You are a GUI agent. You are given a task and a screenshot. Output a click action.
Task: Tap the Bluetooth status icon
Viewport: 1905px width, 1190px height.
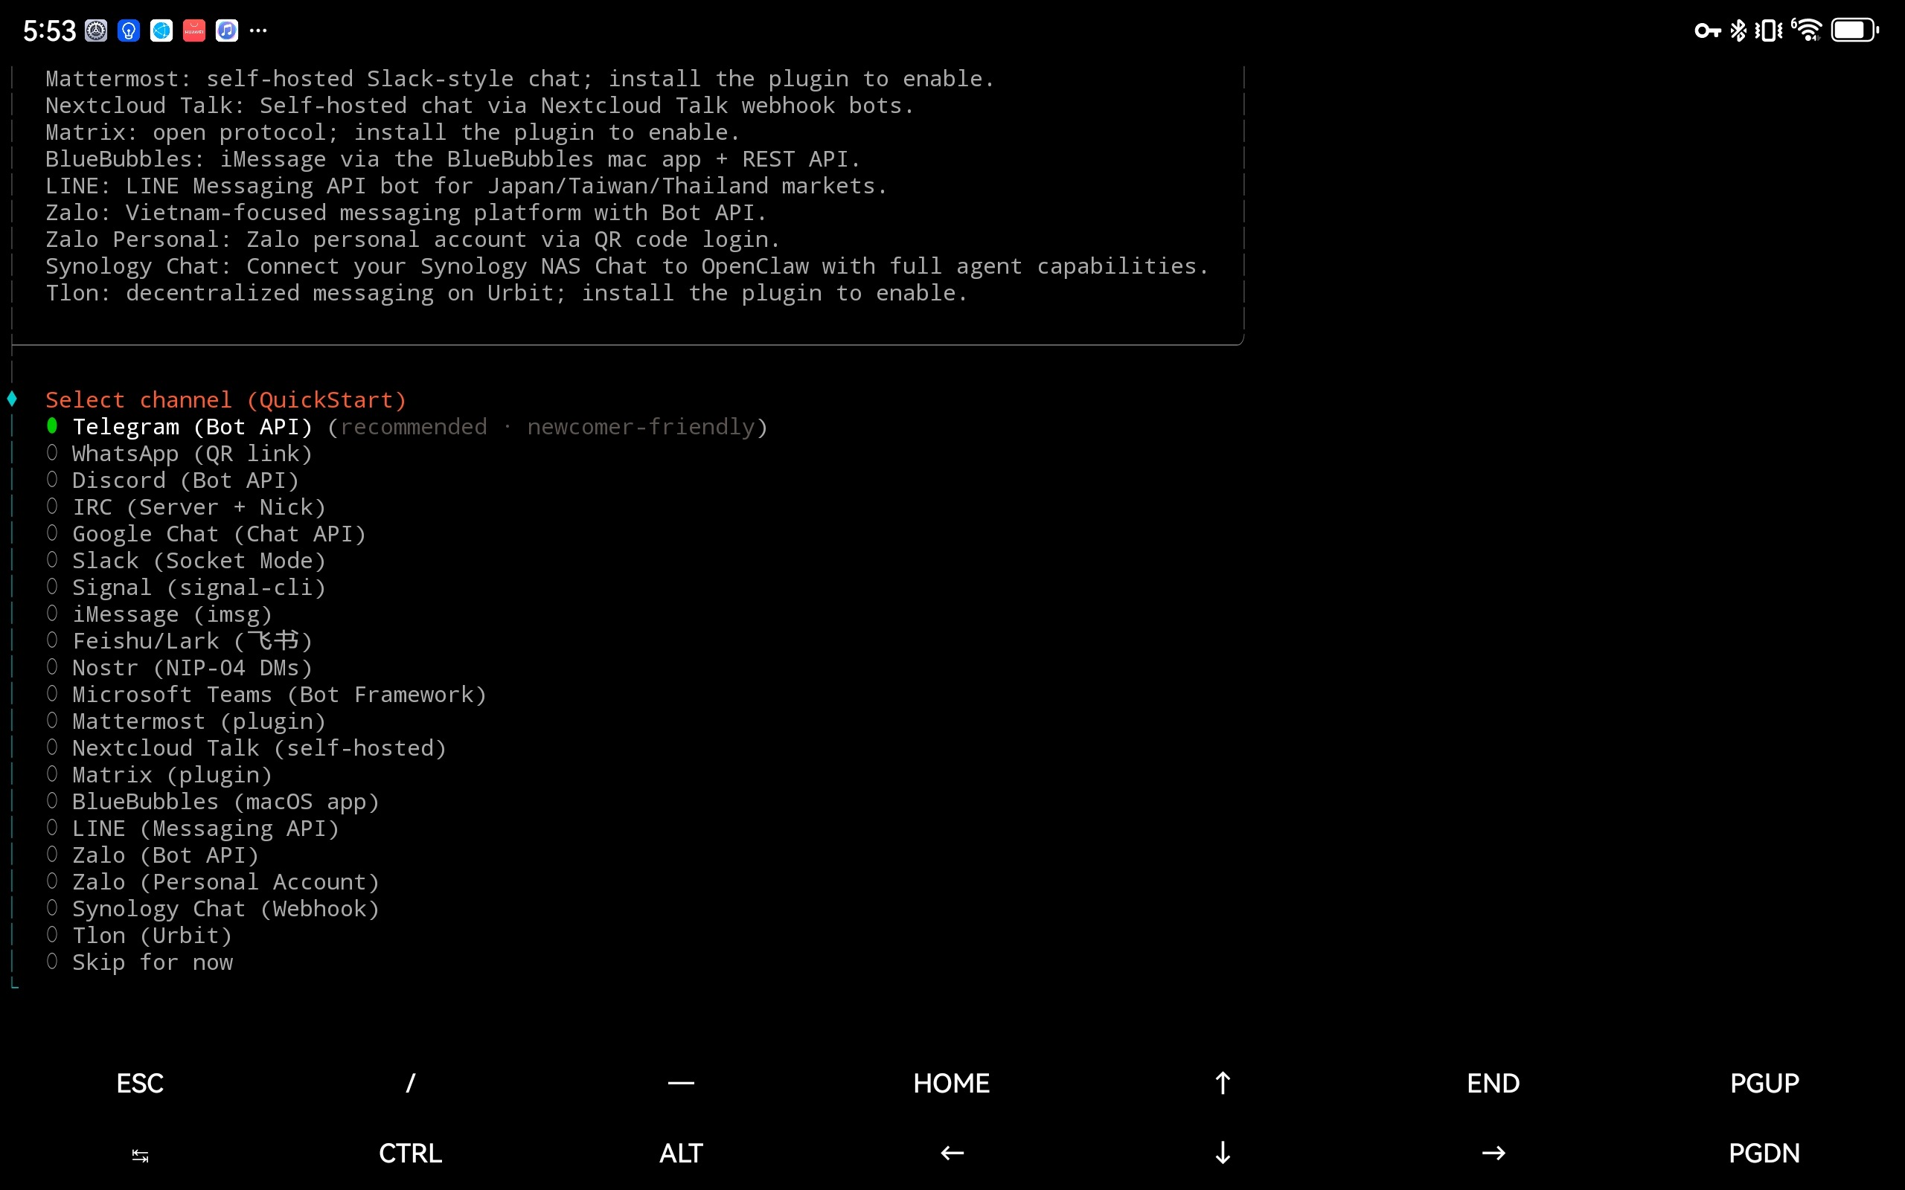(1738, 30)
